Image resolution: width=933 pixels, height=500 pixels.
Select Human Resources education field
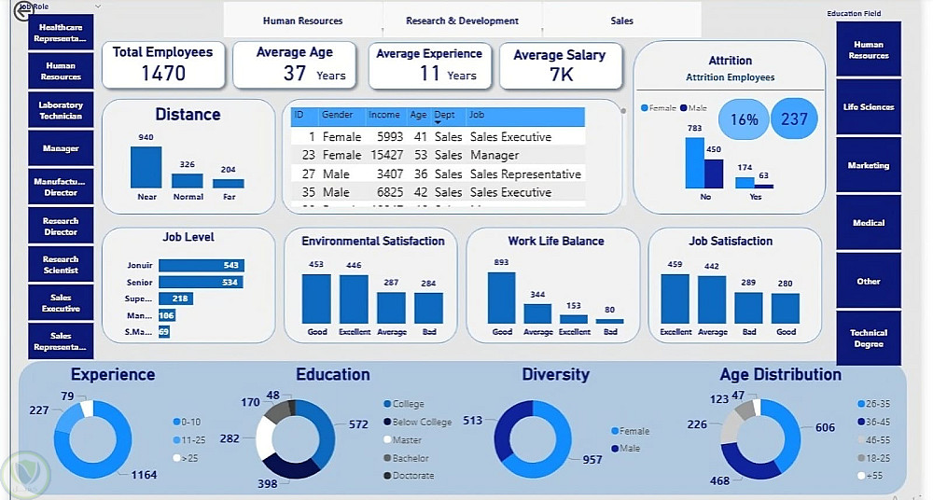tap(869, 49)
